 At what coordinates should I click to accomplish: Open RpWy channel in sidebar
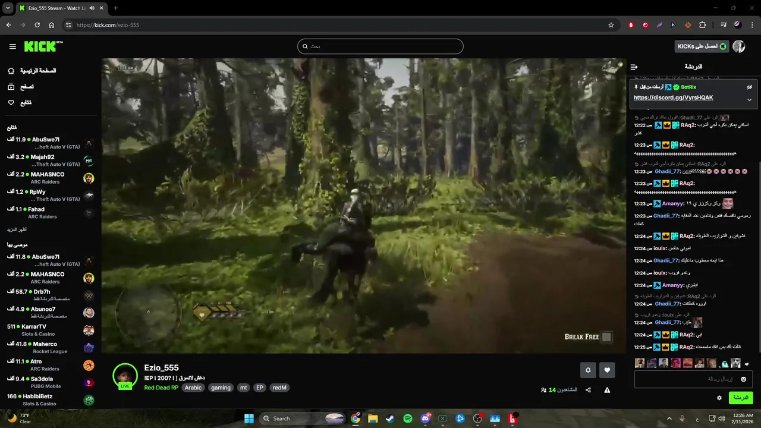pyautogui.click(x=50, y=196)
